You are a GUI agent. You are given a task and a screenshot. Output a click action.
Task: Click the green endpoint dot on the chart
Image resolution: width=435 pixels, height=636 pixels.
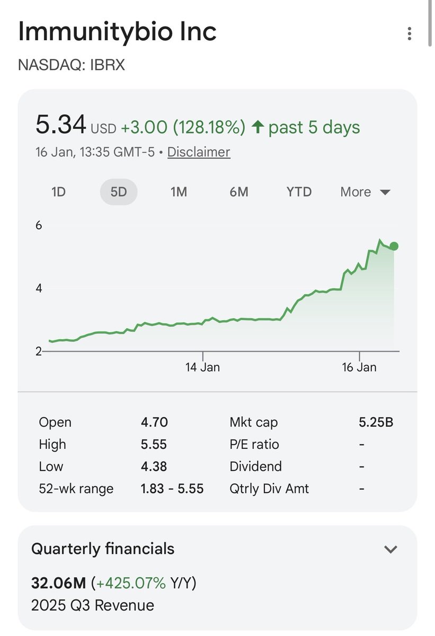point(394,246)
